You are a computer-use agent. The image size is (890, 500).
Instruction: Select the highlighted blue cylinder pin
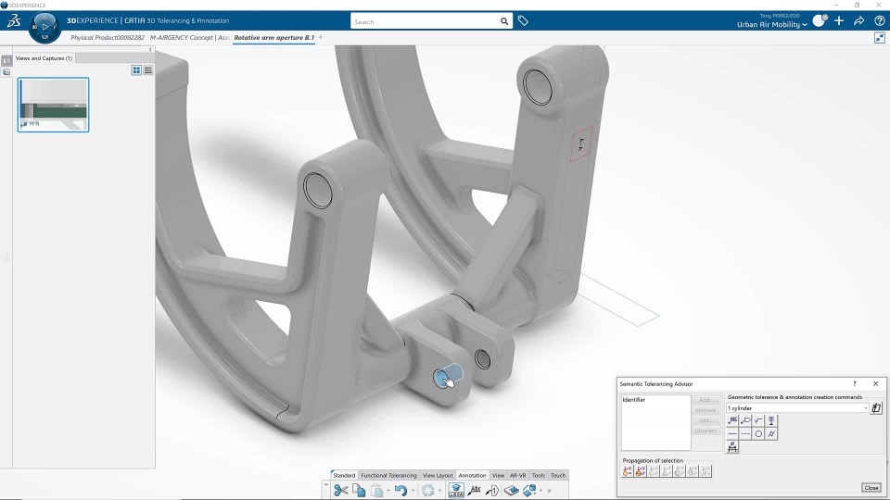coord(448,377)
